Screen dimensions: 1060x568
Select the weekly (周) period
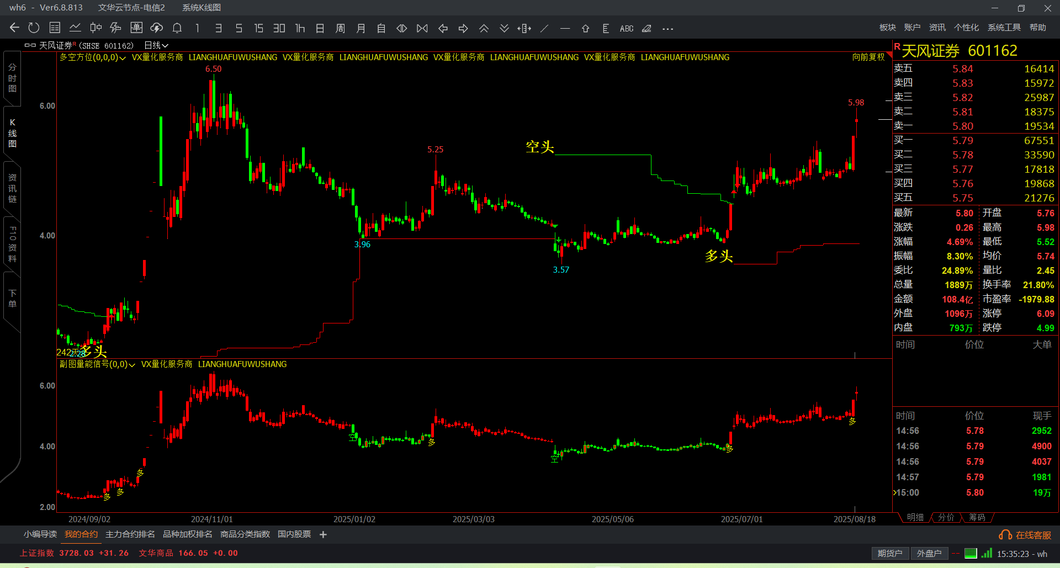click(x=340, y=28)
